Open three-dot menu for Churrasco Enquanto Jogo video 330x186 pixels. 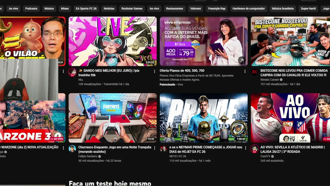tap(154, 148)
